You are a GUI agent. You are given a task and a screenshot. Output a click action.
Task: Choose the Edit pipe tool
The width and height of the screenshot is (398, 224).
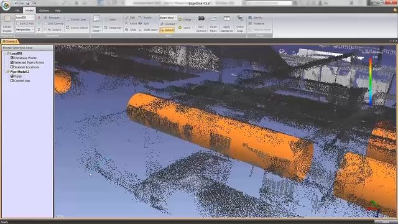[x=130, y=17]
